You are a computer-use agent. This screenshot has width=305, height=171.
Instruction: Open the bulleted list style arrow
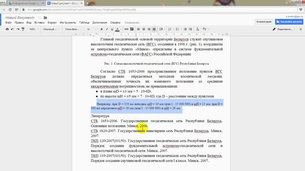(x=181, y=29)
